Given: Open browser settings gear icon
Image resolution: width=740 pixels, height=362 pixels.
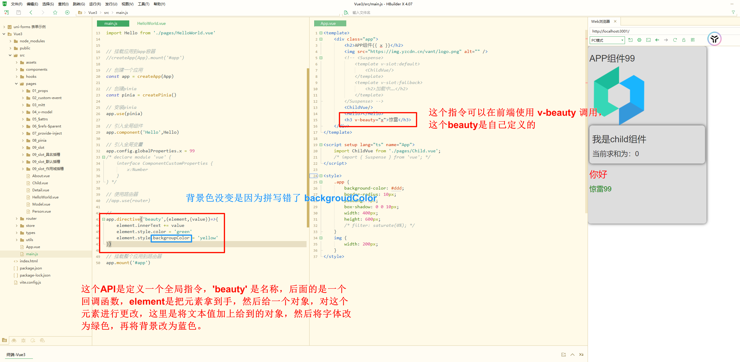Looking at the screenshot, I should 639,40.
